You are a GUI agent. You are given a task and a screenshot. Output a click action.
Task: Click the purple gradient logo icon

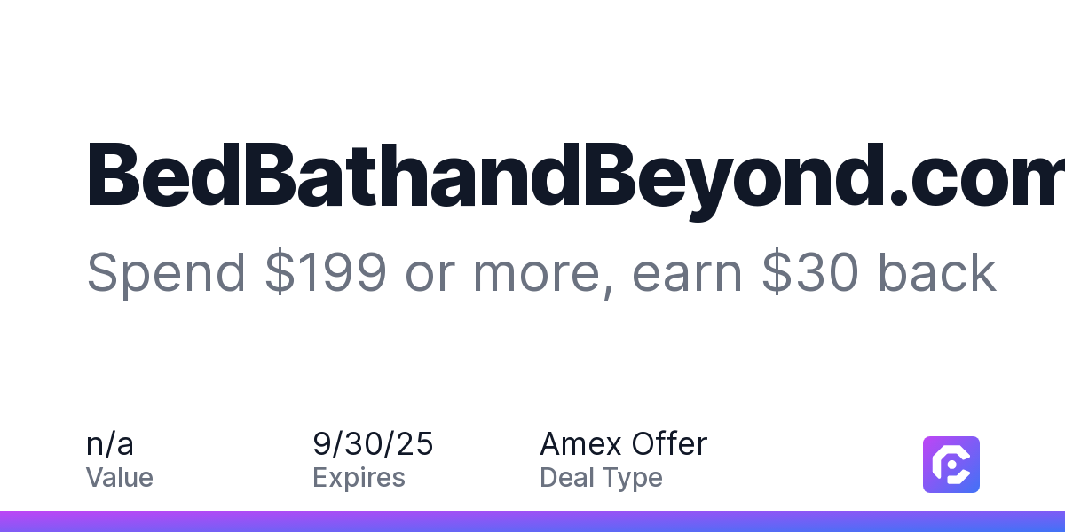[951, 465]
